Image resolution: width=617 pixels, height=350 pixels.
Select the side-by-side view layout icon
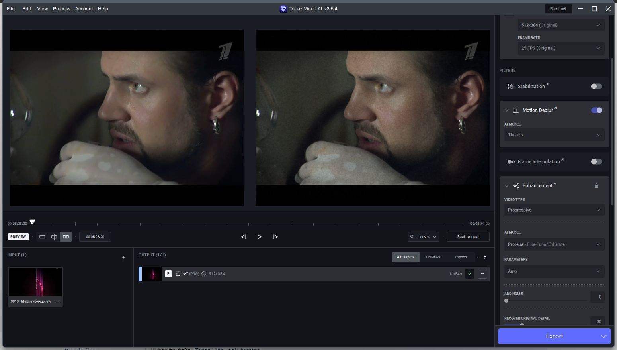pyautogui.click(x=66, y=237)
